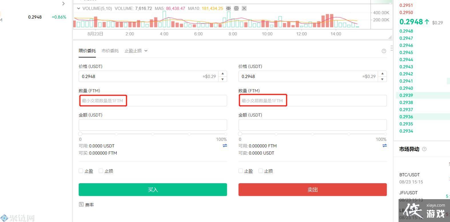Enable 止损 checkbox in buy panel

tap(101, 171)
